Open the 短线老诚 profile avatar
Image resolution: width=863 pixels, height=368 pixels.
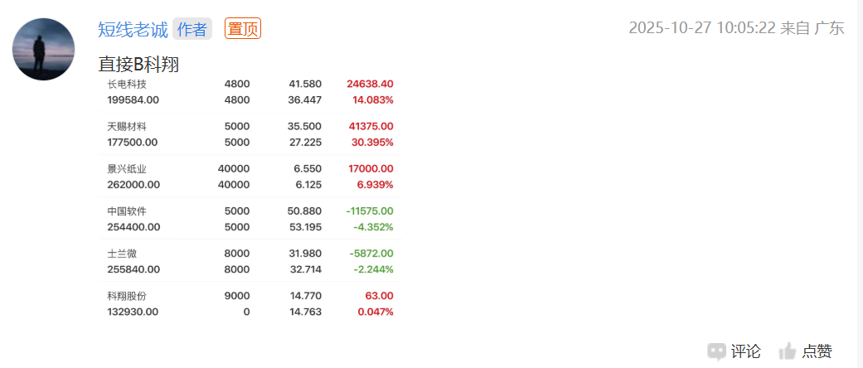click(x=44, y=50)
